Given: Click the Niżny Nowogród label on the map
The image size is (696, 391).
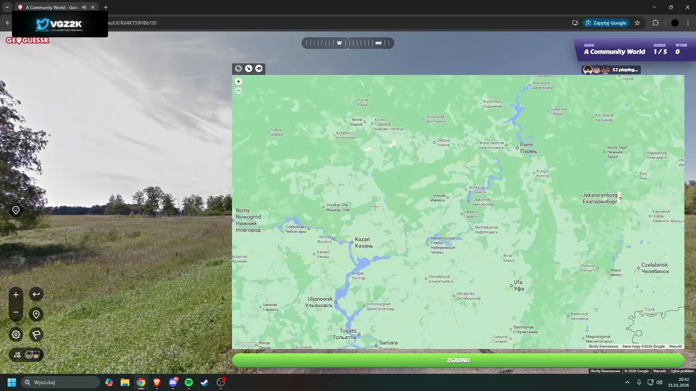Looking at the screenshot, I should tap(248, 220).
